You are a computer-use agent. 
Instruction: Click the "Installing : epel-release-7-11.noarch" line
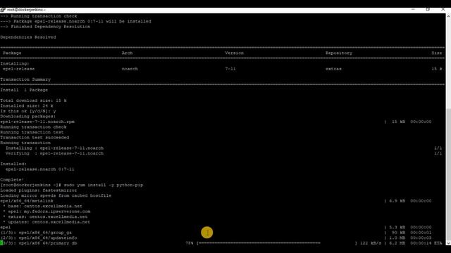click(x=55, y=148)
